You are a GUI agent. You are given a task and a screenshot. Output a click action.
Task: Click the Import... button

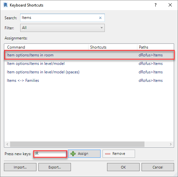pos(20,167)
